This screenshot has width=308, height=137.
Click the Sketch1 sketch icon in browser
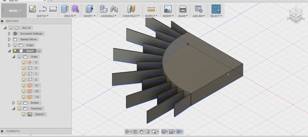pyautogui.click(x=30, y=114)
